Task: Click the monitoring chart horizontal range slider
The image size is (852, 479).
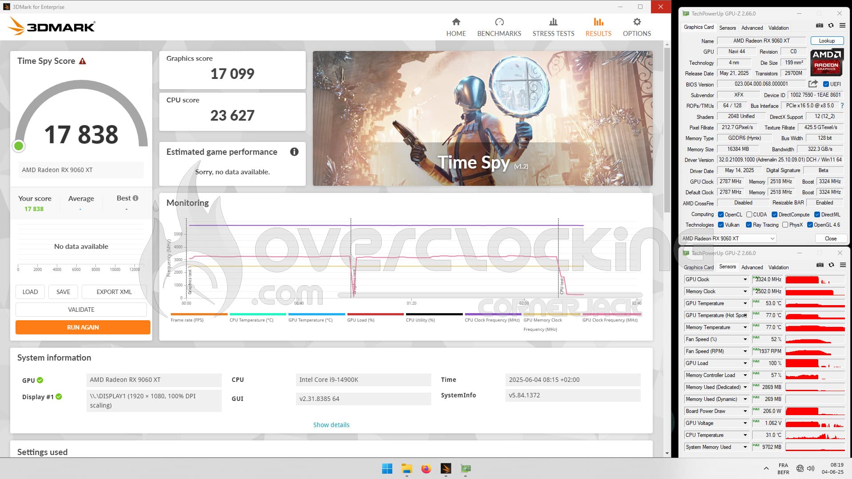Action: tap(490, 295)
